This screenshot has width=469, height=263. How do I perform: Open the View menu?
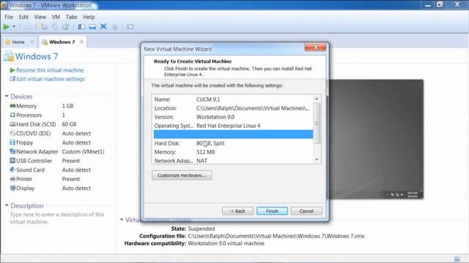pos(40,17)
